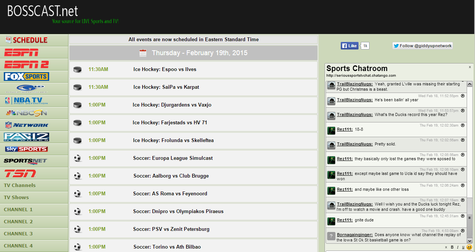Click the Facebook Like button
Screen dimensions: 475x252
pyautogui.click(x=349, y=46)
